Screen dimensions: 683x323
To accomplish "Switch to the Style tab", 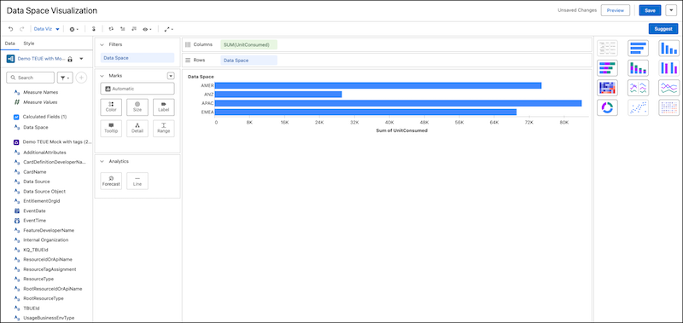I will (29, 43).
